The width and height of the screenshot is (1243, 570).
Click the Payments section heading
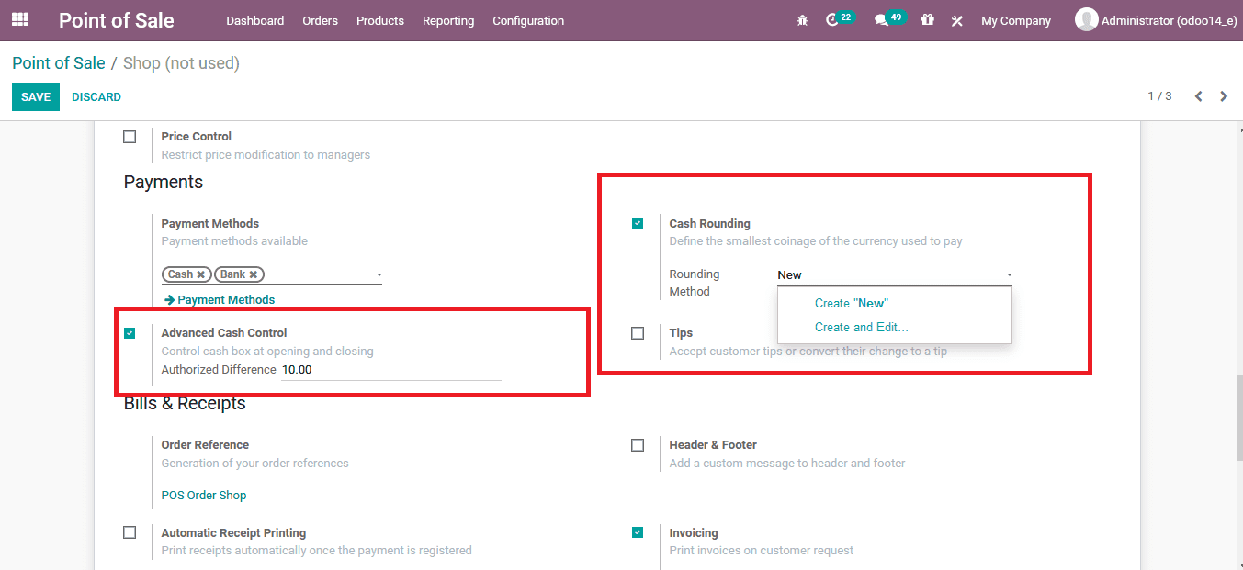pos(164,183)
